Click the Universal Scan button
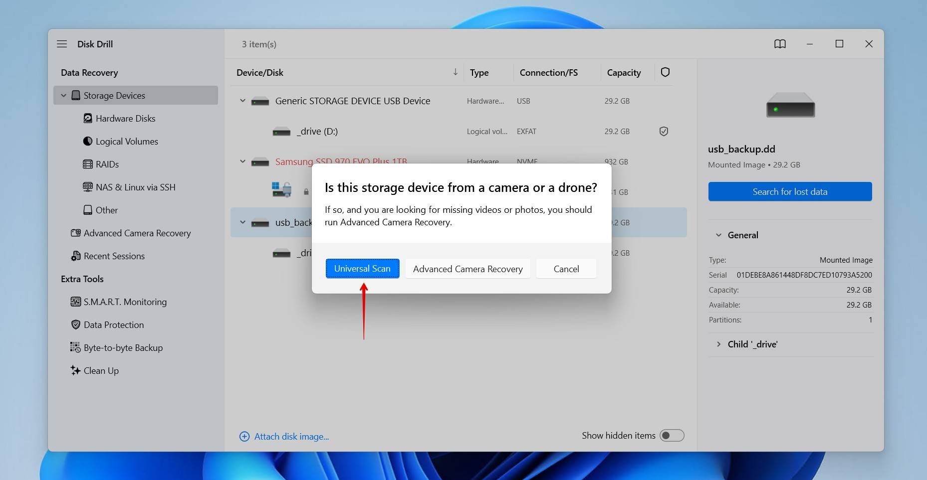927x480 pixels. click(362, 268)
